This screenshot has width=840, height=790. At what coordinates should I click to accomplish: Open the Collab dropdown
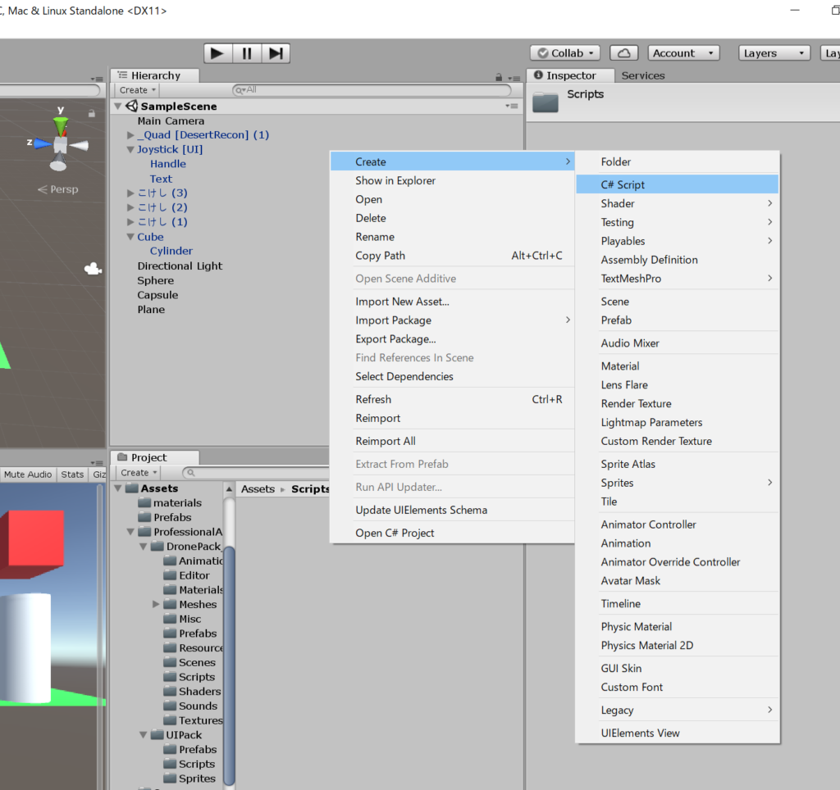click(565, 53)
